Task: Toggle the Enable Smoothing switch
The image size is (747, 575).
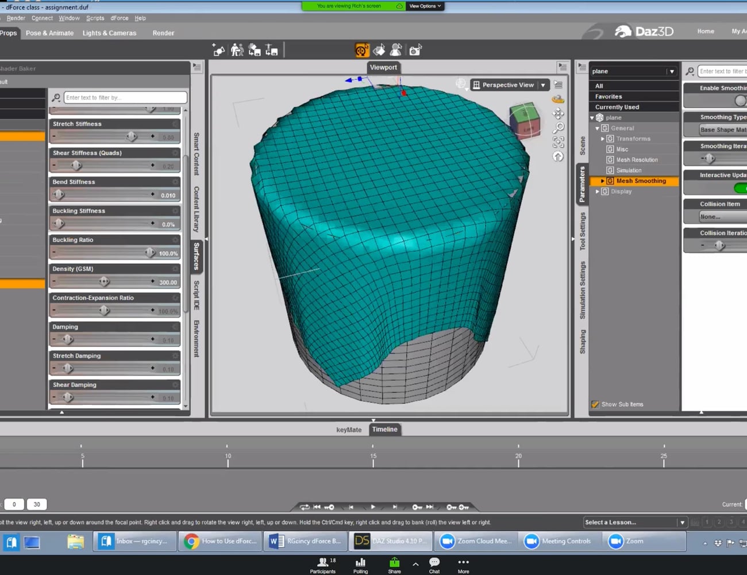Action: click(740, 101)
